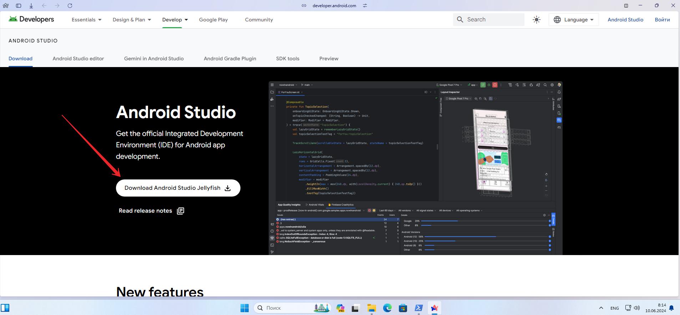
Task: Show hidden system tray icons chevron
Action: (x=601, y=308)
